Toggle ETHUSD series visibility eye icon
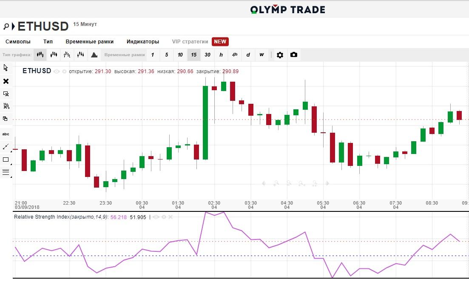The image size is (469, 285). pos(57,71)
